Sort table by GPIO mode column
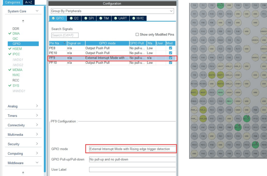Image resolution: width=267 pixels, height=176 pixels. [107, 43]
